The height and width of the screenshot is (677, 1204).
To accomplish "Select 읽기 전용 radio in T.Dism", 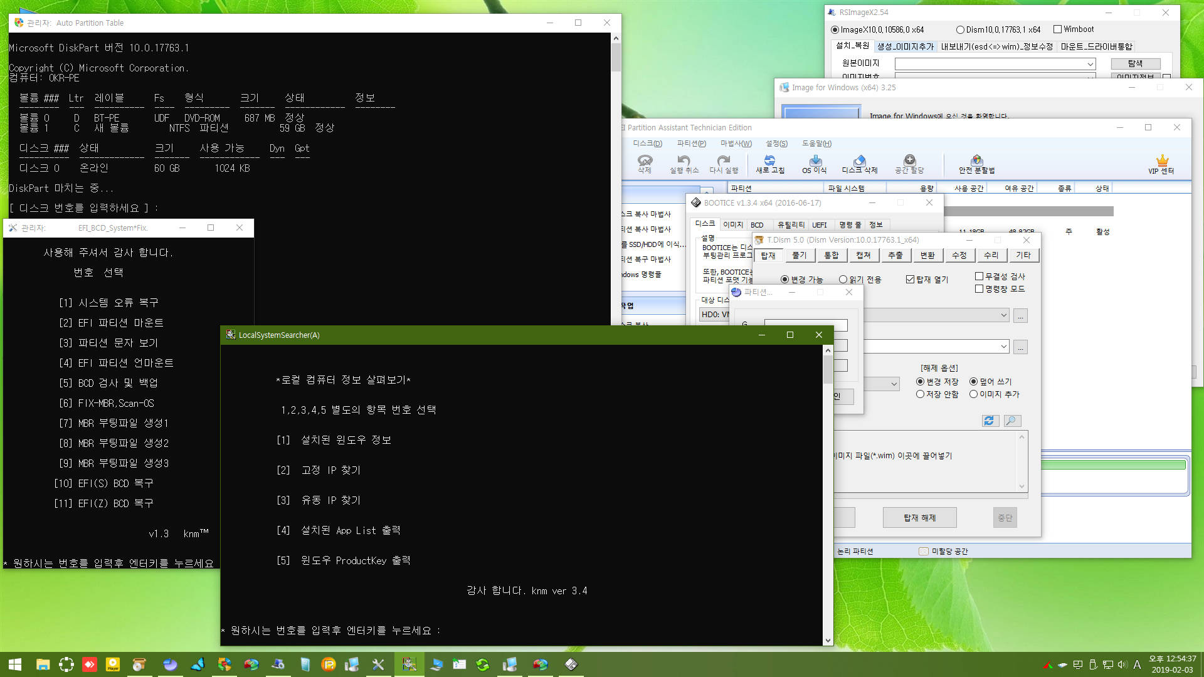I will click(x=843, y=280).
